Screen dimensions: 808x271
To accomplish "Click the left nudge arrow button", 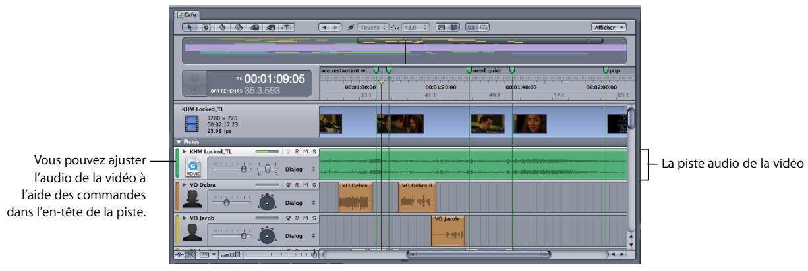I will coord(324,29).
